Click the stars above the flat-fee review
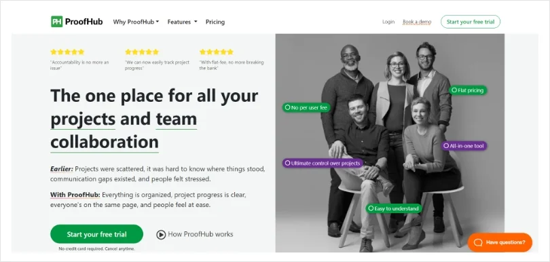 [x=217, y=52]
